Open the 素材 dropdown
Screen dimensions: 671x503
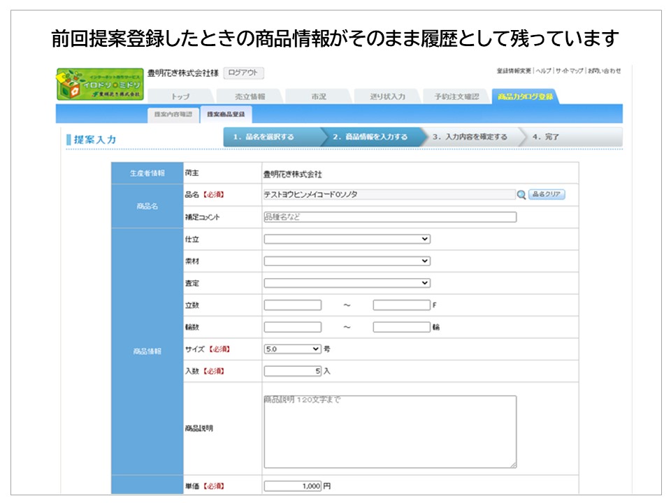coord(347,261)
